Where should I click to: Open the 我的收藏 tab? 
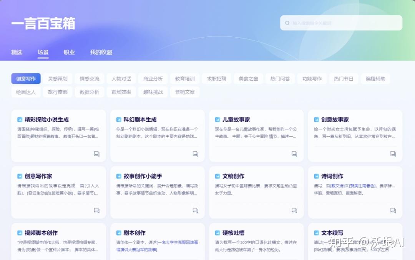(x=101, y=52)
